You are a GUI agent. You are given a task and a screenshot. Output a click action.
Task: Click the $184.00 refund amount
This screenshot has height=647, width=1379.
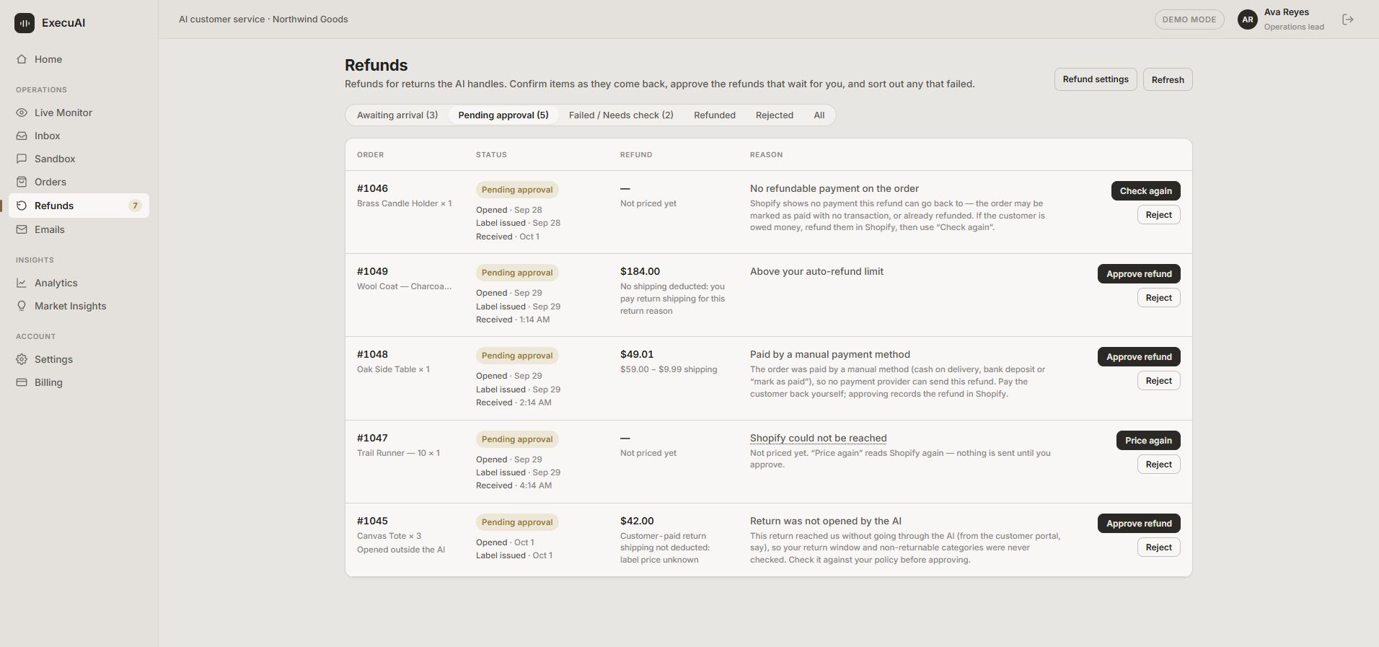click(640, 271)
